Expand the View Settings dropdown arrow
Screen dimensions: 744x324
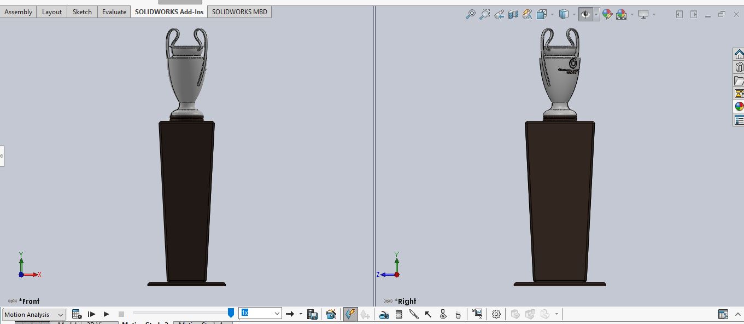pos(654,14)
